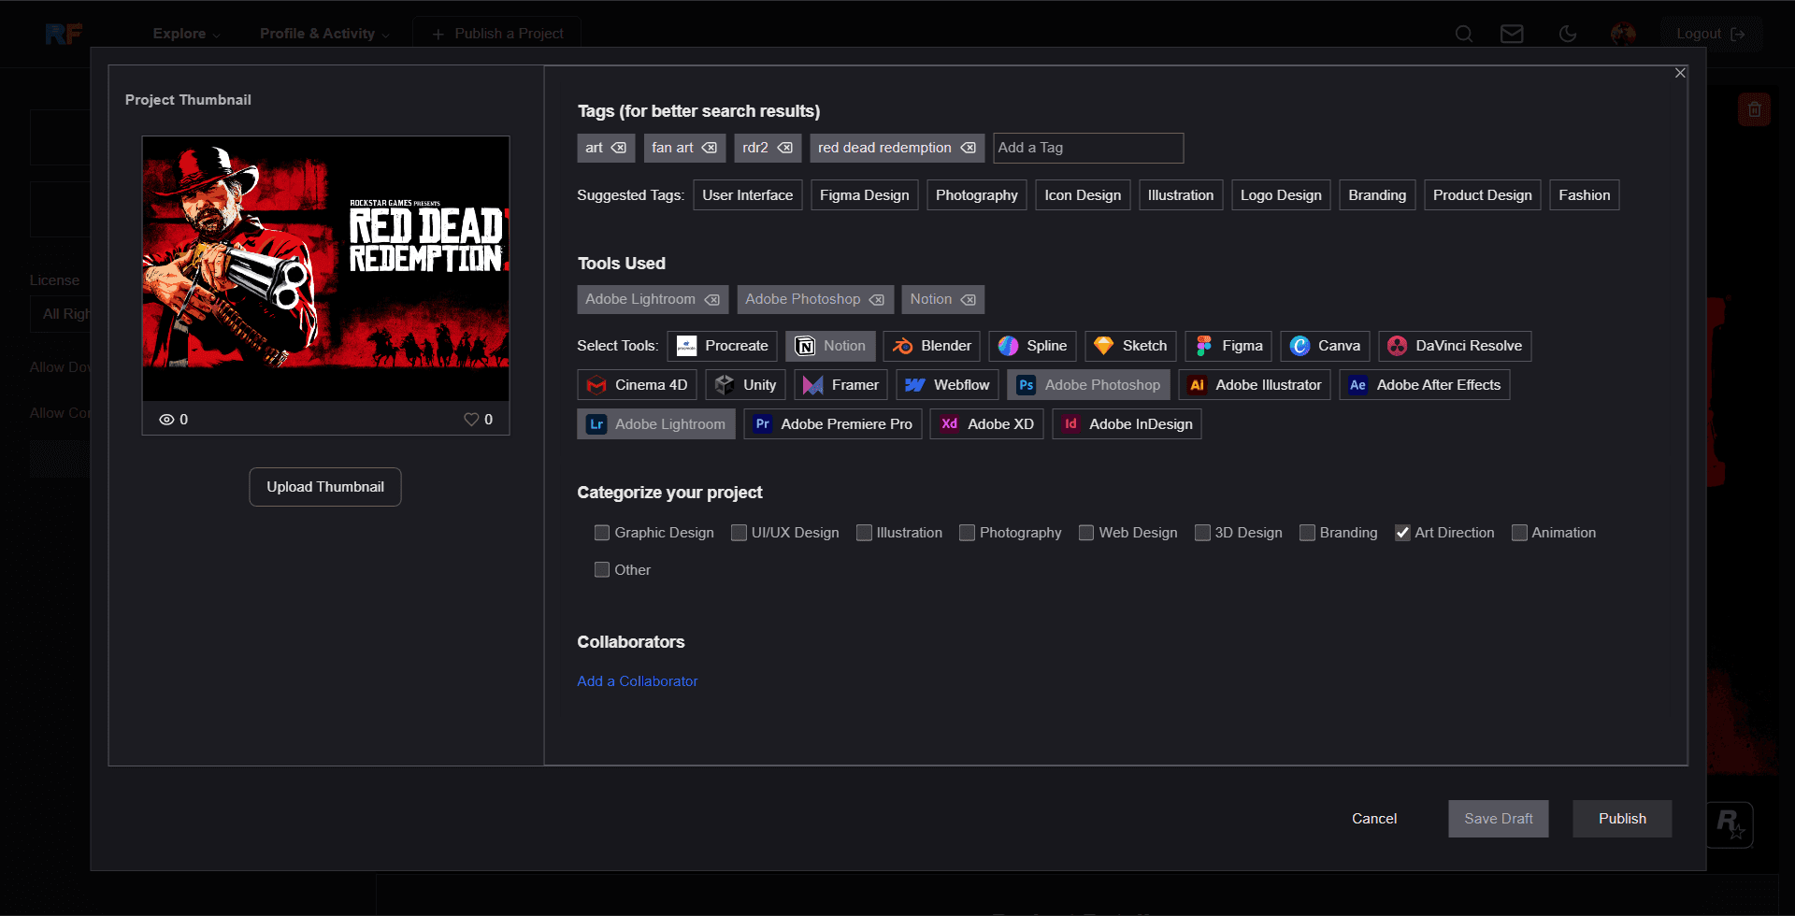
Task: Save the project as draft
Action: click(x=1499, y=819)
